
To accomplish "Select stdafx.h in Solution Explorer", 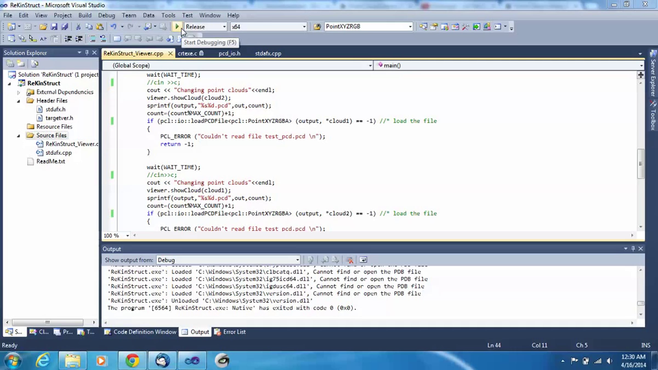I will click(55, 109).
